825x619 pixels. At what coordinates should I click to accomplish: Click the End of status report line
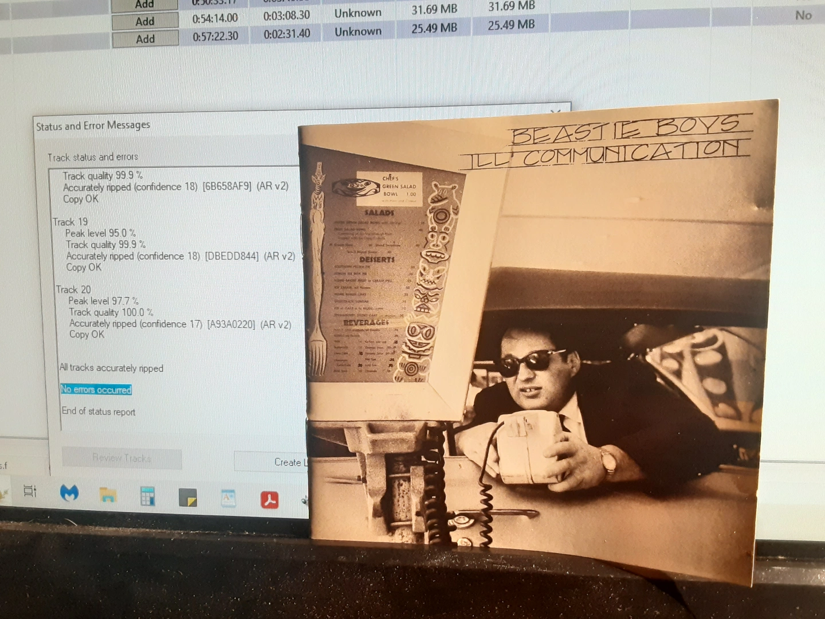click(99, 412)
